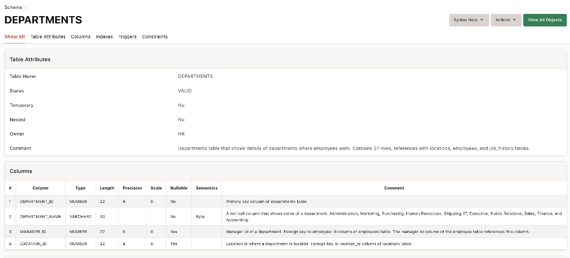Viewport: 570px width, 258px height.
Task: Open the Actions dropdown menu
Action: 505,20
